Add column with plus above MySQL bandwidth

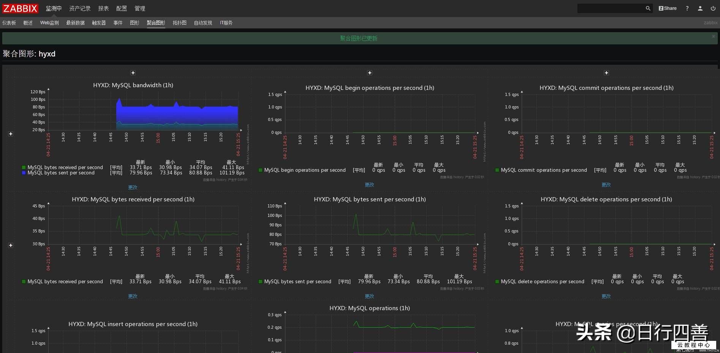click(133, 73)
